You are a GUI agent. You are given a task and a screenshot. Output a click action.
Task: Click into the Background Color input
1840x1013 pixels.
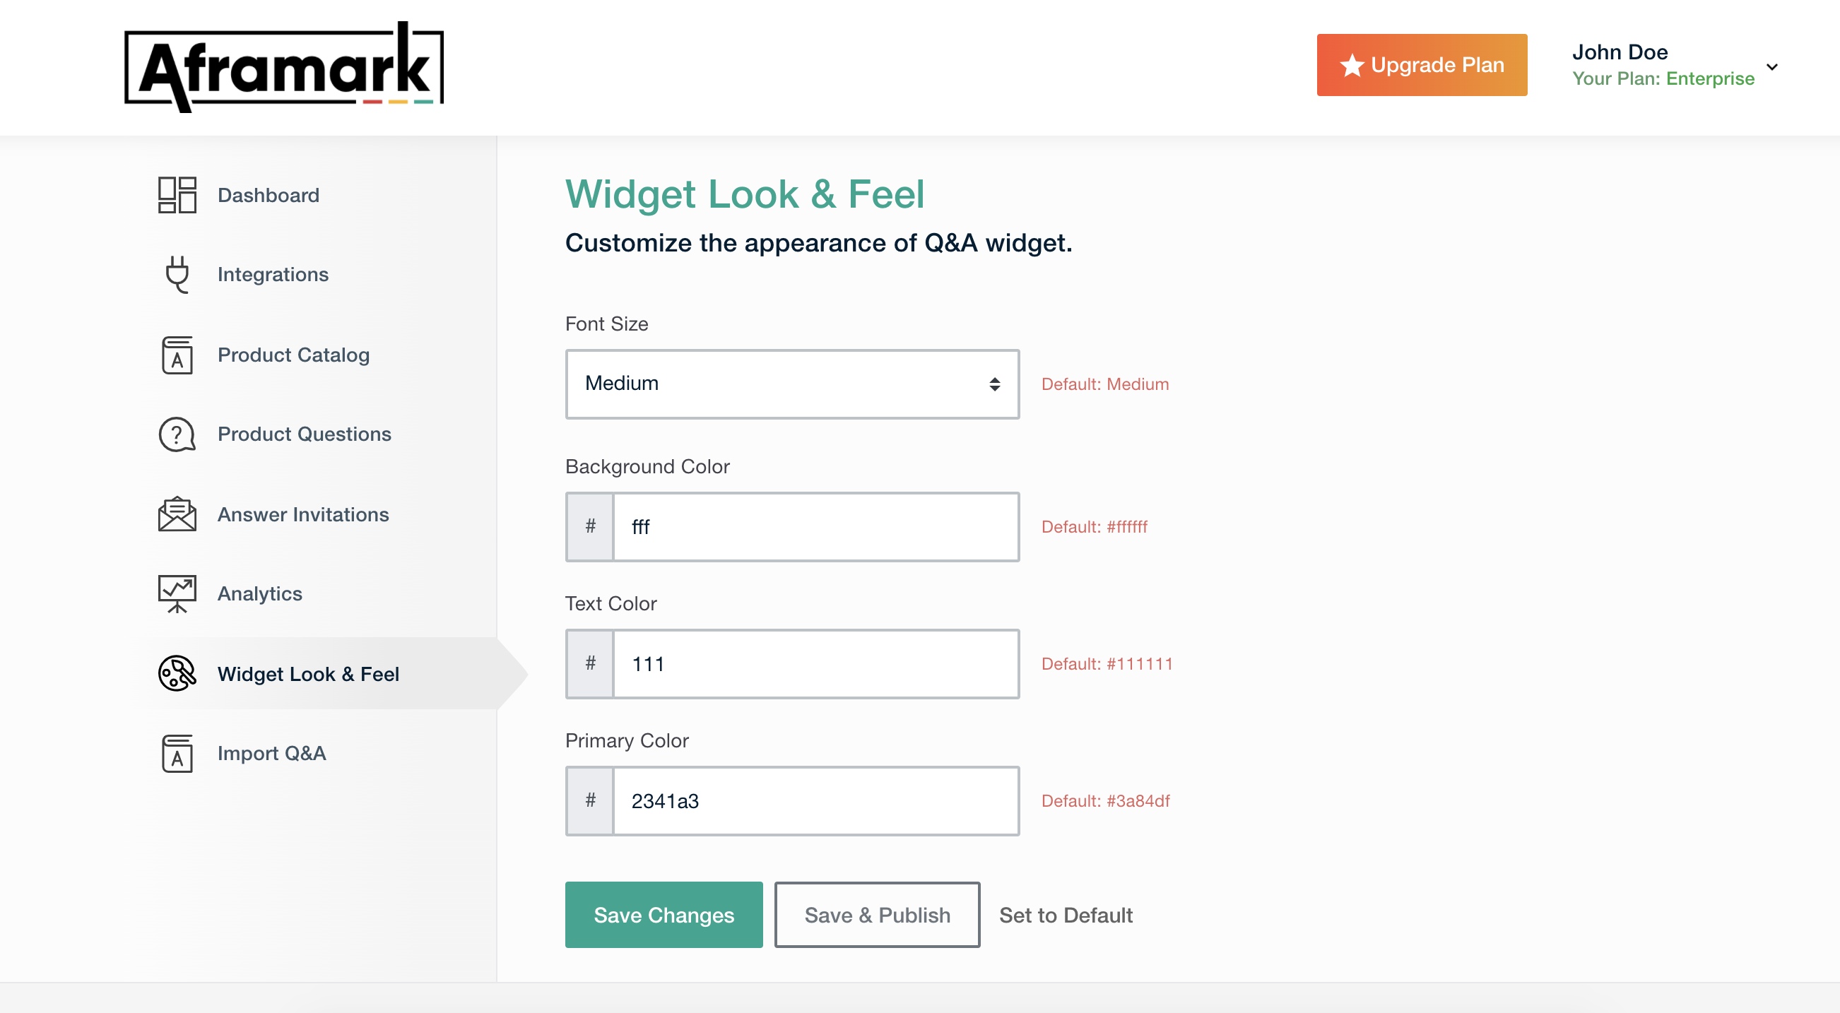click(x=815, y=527)
